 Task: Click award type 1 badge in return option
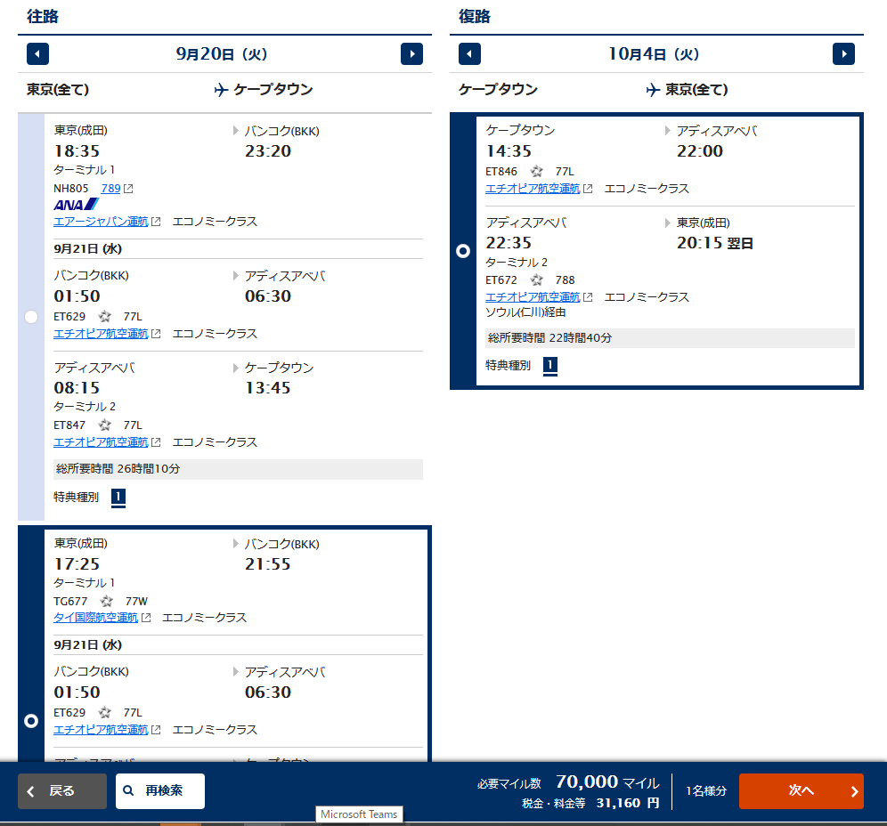click(x=549, y=366)
